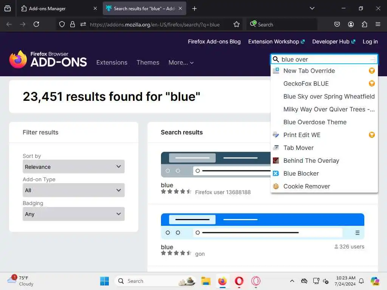Image resolution: width=387 pixels, height=290 pixels.
Task: Open the Badging dropdown
Action: 74,214
